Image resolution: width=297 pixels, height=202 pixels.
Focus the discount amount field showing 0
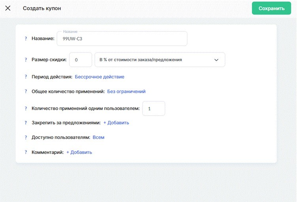pyautogui.click(x=81, y=60)
